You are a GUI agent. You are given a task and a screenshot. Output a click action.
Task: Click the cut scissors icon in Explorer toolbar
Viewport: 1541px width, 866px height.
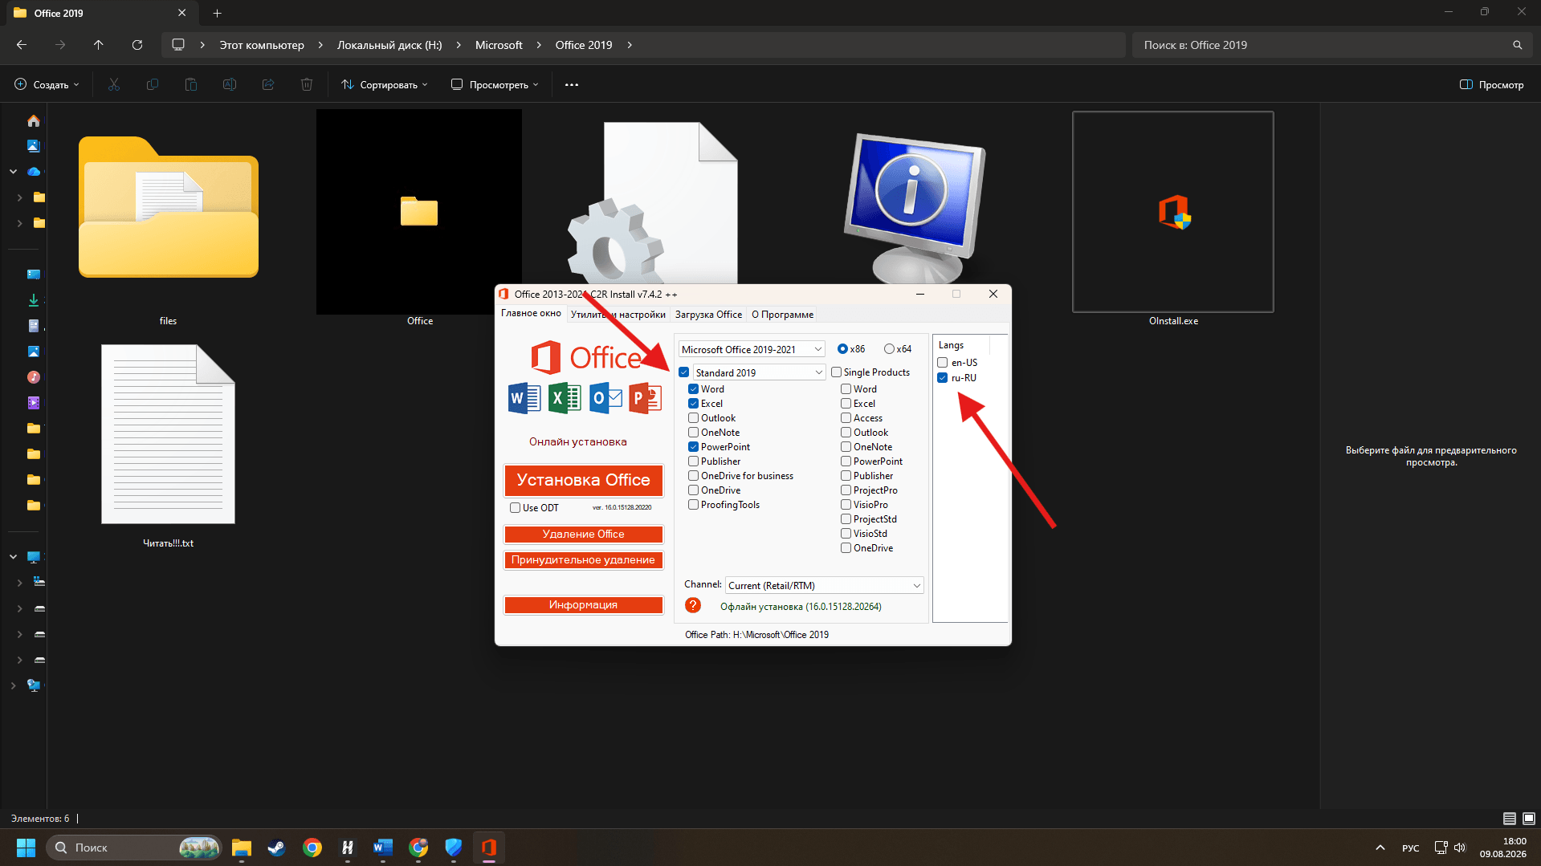tap(114, 84)
